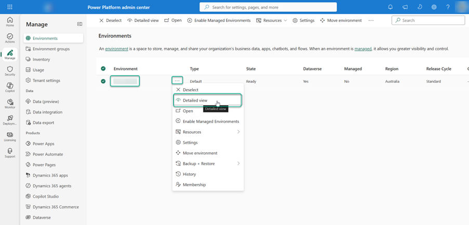Click Deselect in the command bar

click(x=110, y=20)
